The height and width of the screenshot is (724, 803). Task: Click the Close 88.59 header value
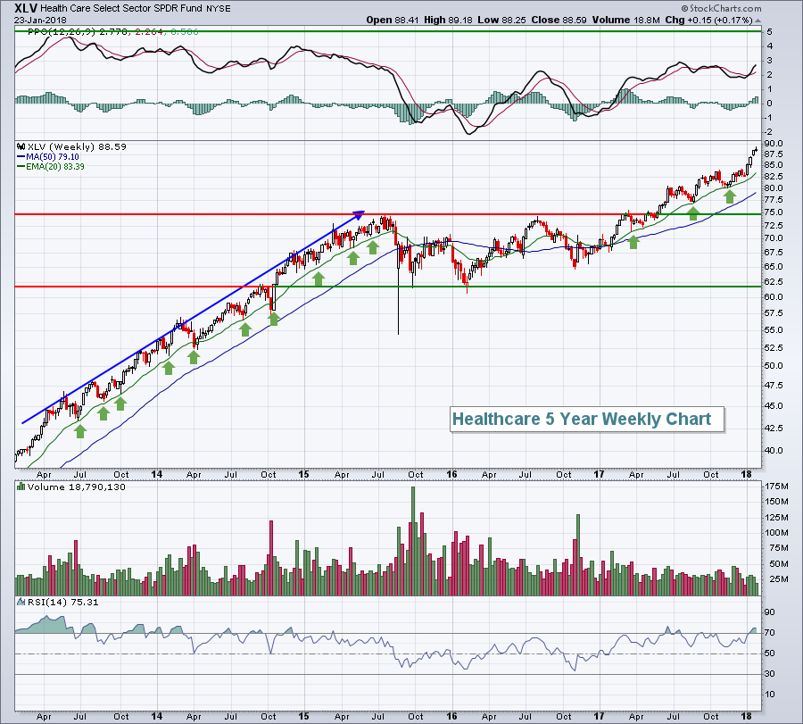[559, 20]
